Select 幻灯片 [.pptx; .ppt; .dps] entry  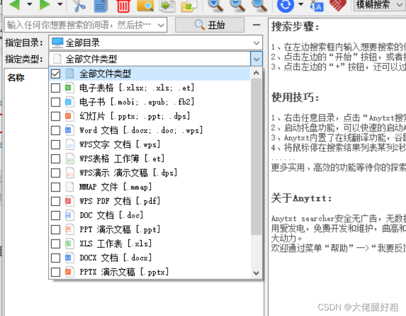pyautogui.click(x=135, y=116)
